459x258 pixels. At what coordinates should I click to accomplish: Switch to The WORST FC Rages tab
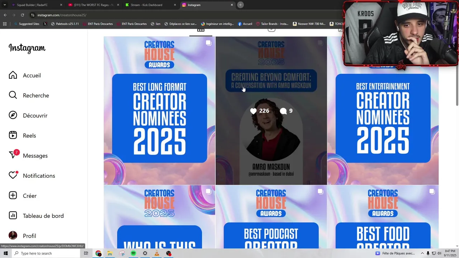pyautogui.click(x=93, y=5)
